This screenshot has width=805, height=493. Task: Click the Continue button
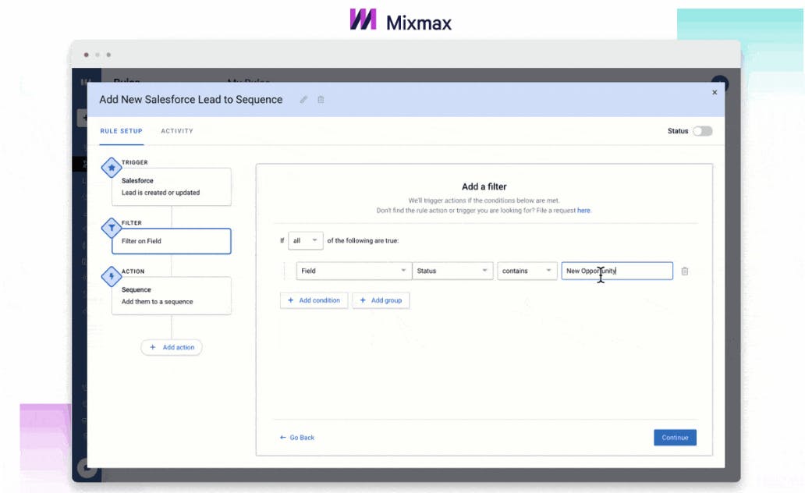coord(674,438)
